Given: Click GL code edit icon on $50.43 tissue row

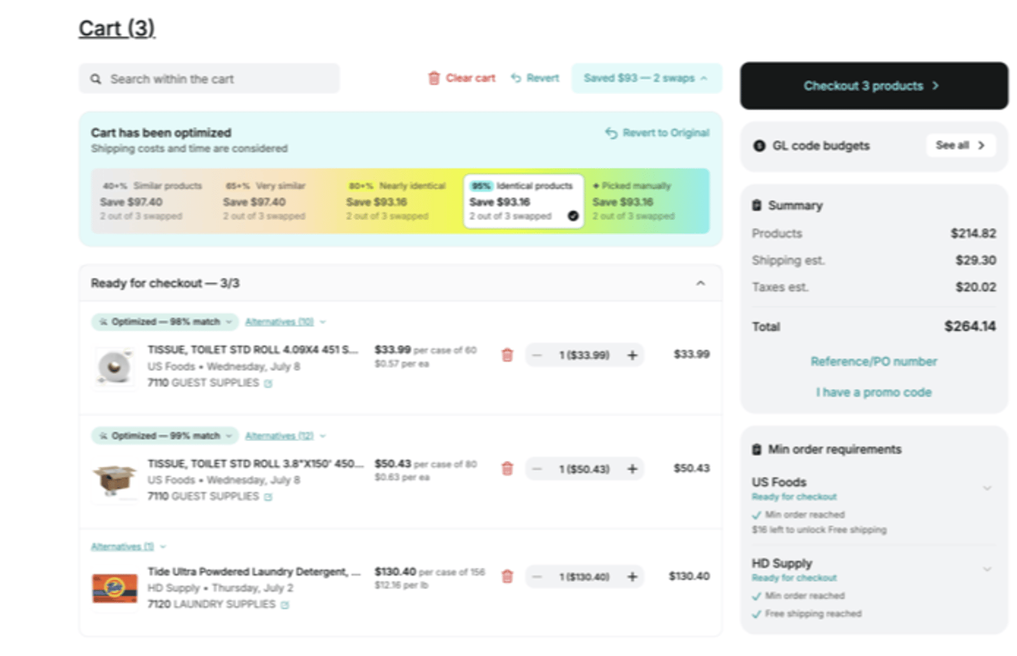Looking at the screenshot, I should pos(268,497).
